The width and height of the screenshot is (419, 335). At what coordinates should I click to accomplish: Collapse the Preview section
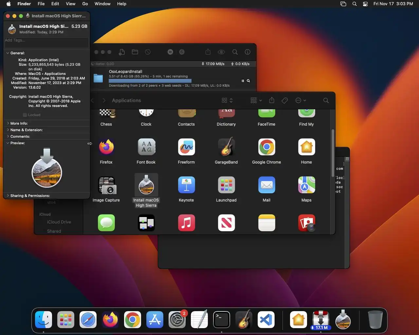point(8,143)
